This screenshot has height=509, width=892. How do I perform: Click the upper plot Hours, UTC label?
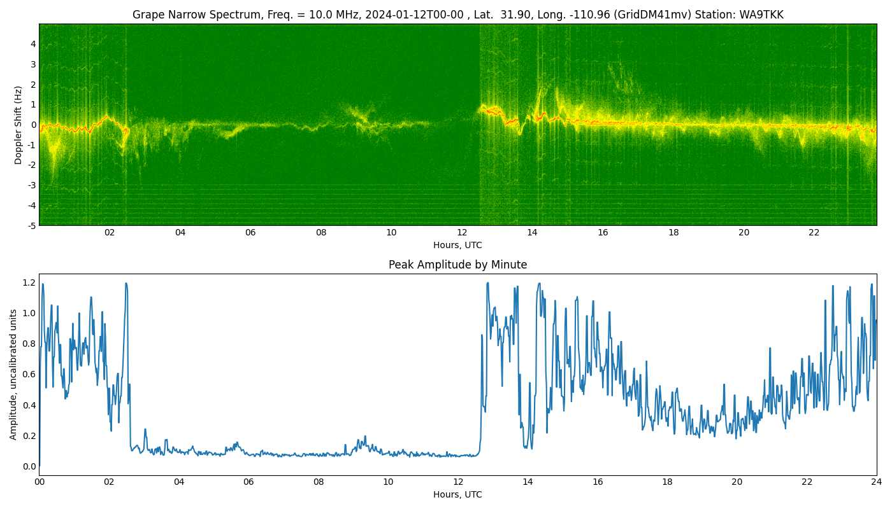coord(457,245)
